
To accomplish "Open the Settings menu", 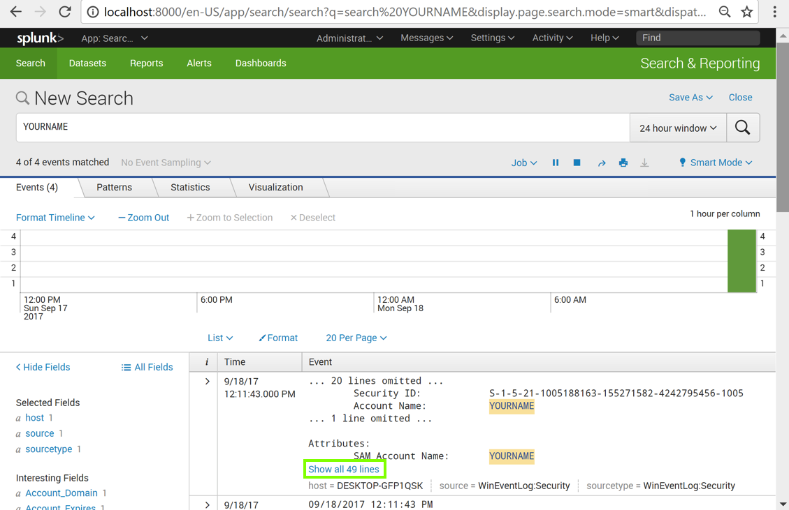I will click(x=493, y=38).
